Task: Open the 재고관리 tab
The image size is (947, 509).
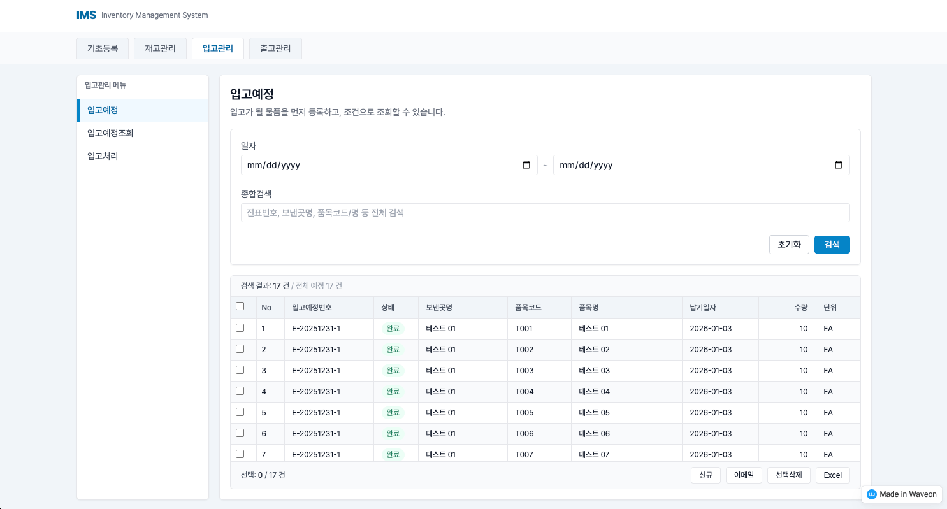Action: click(x=160, y=48)
